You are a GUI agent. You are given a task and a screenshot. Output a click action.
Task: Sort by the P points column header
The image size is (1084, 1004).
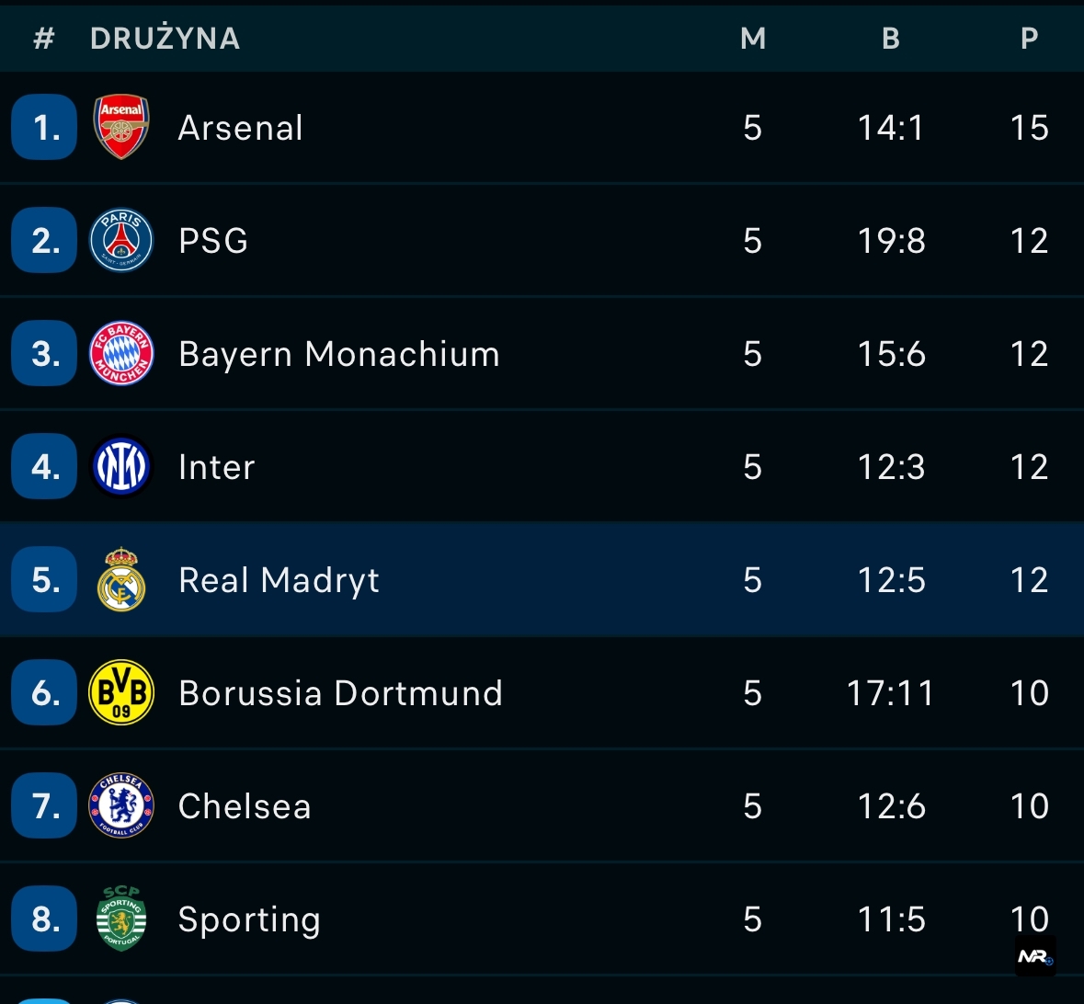(1029, 38)
